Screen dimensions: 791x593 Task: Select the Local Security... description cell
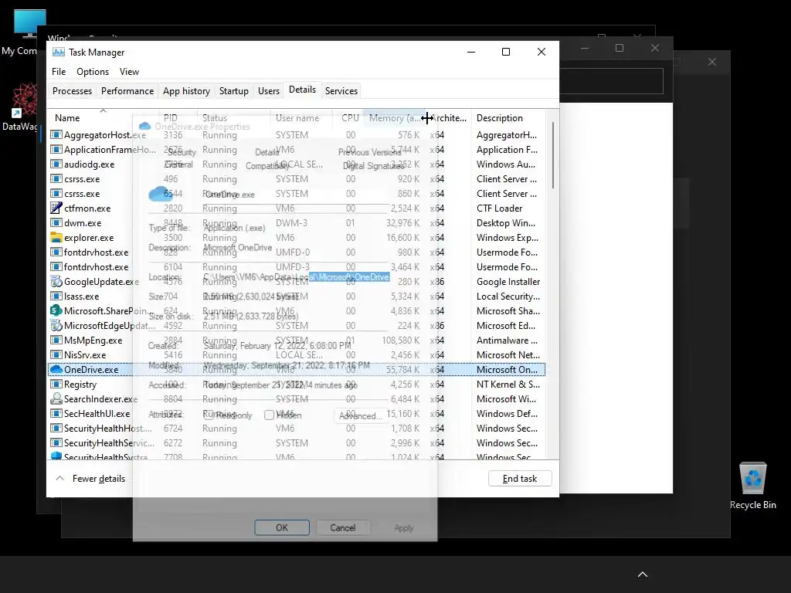[x=508, y=296]
